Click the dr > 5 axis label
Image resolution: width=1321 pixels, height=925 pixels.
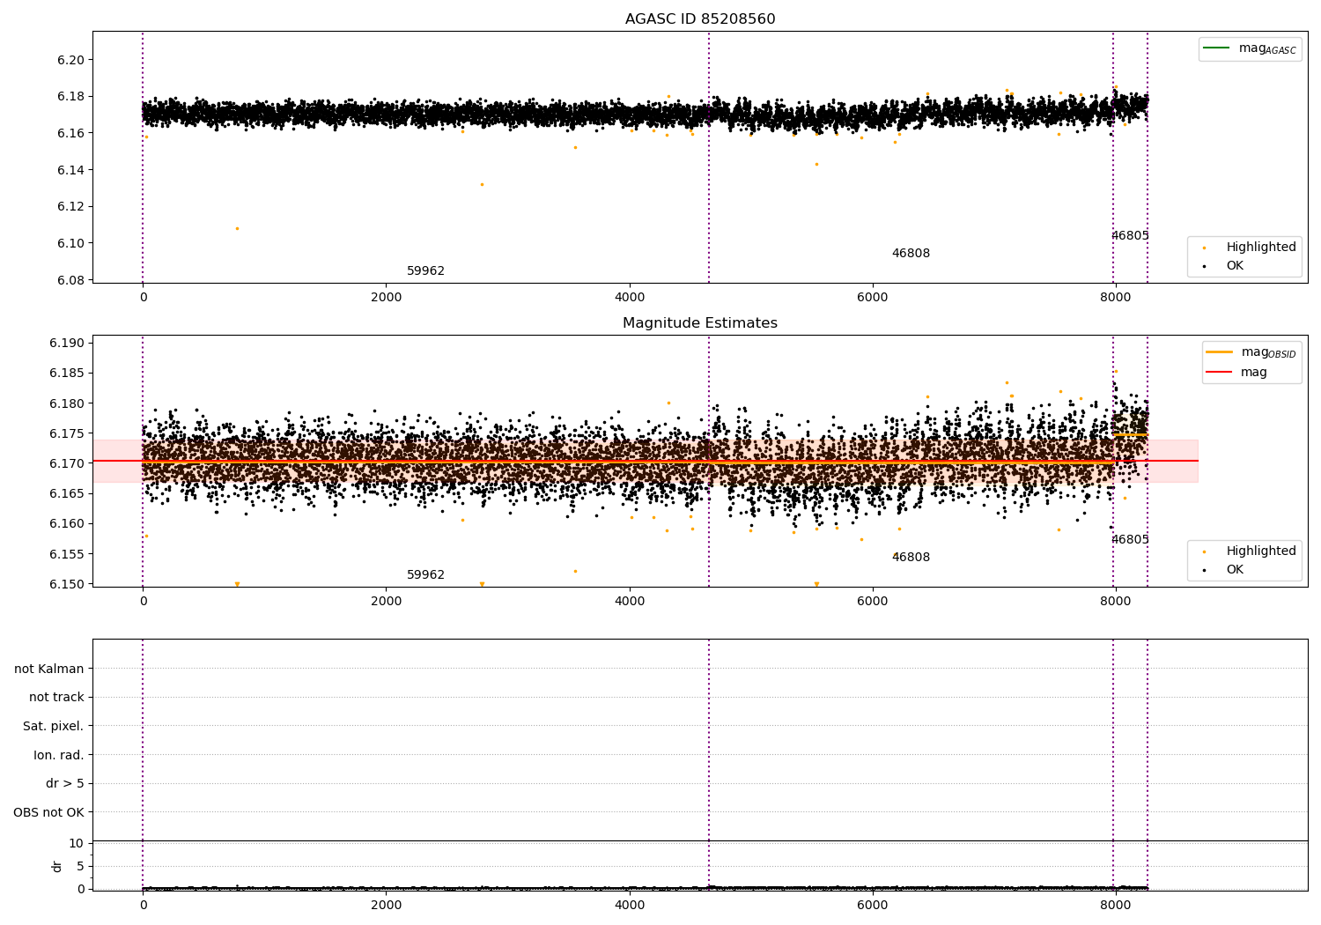point(65,784)
